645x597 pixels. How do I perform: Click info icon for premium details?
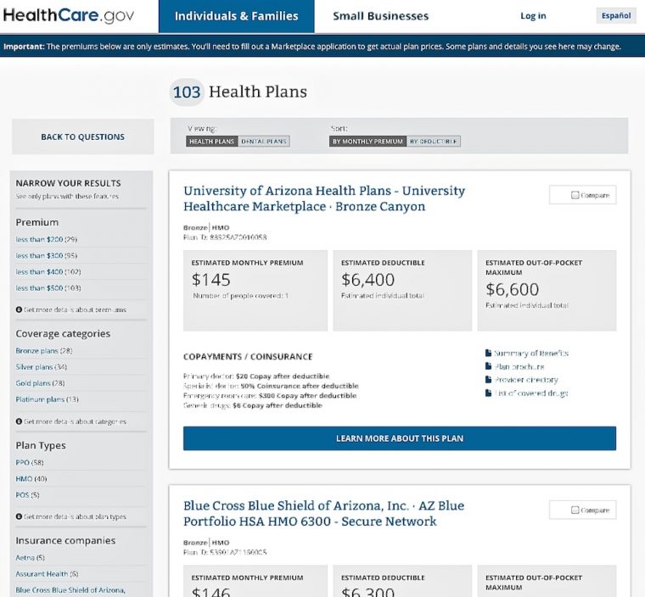pyautogui.click(x=19, y=310)
